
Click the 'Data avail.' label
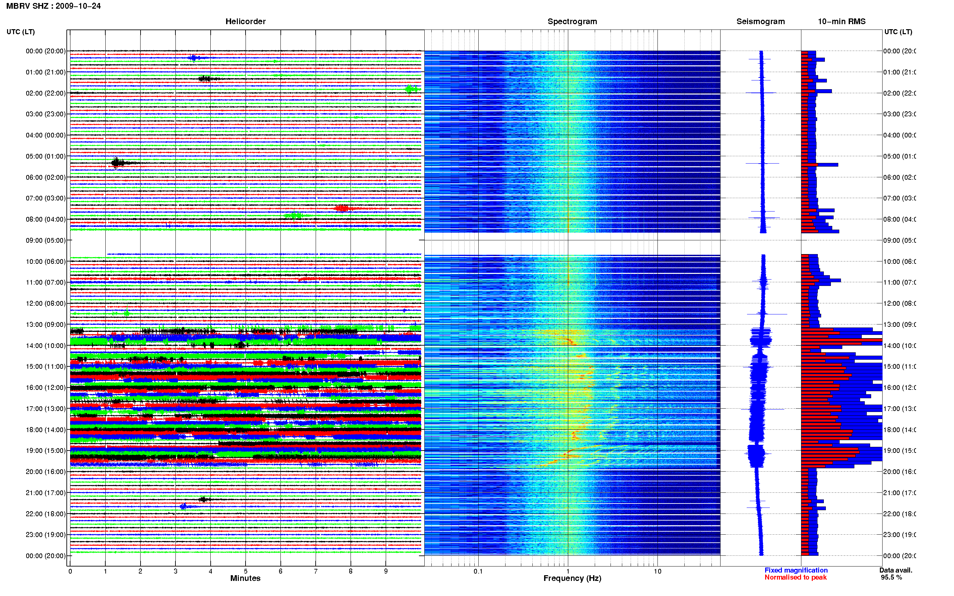[896, 570]
